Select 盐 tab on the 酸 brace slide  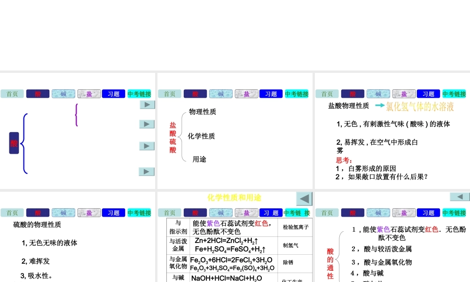click(x=89, y=94)
